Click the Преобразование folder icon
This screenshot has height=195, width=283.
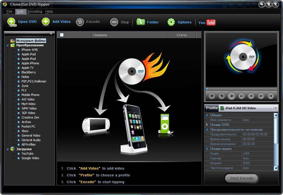coord(13,45)
